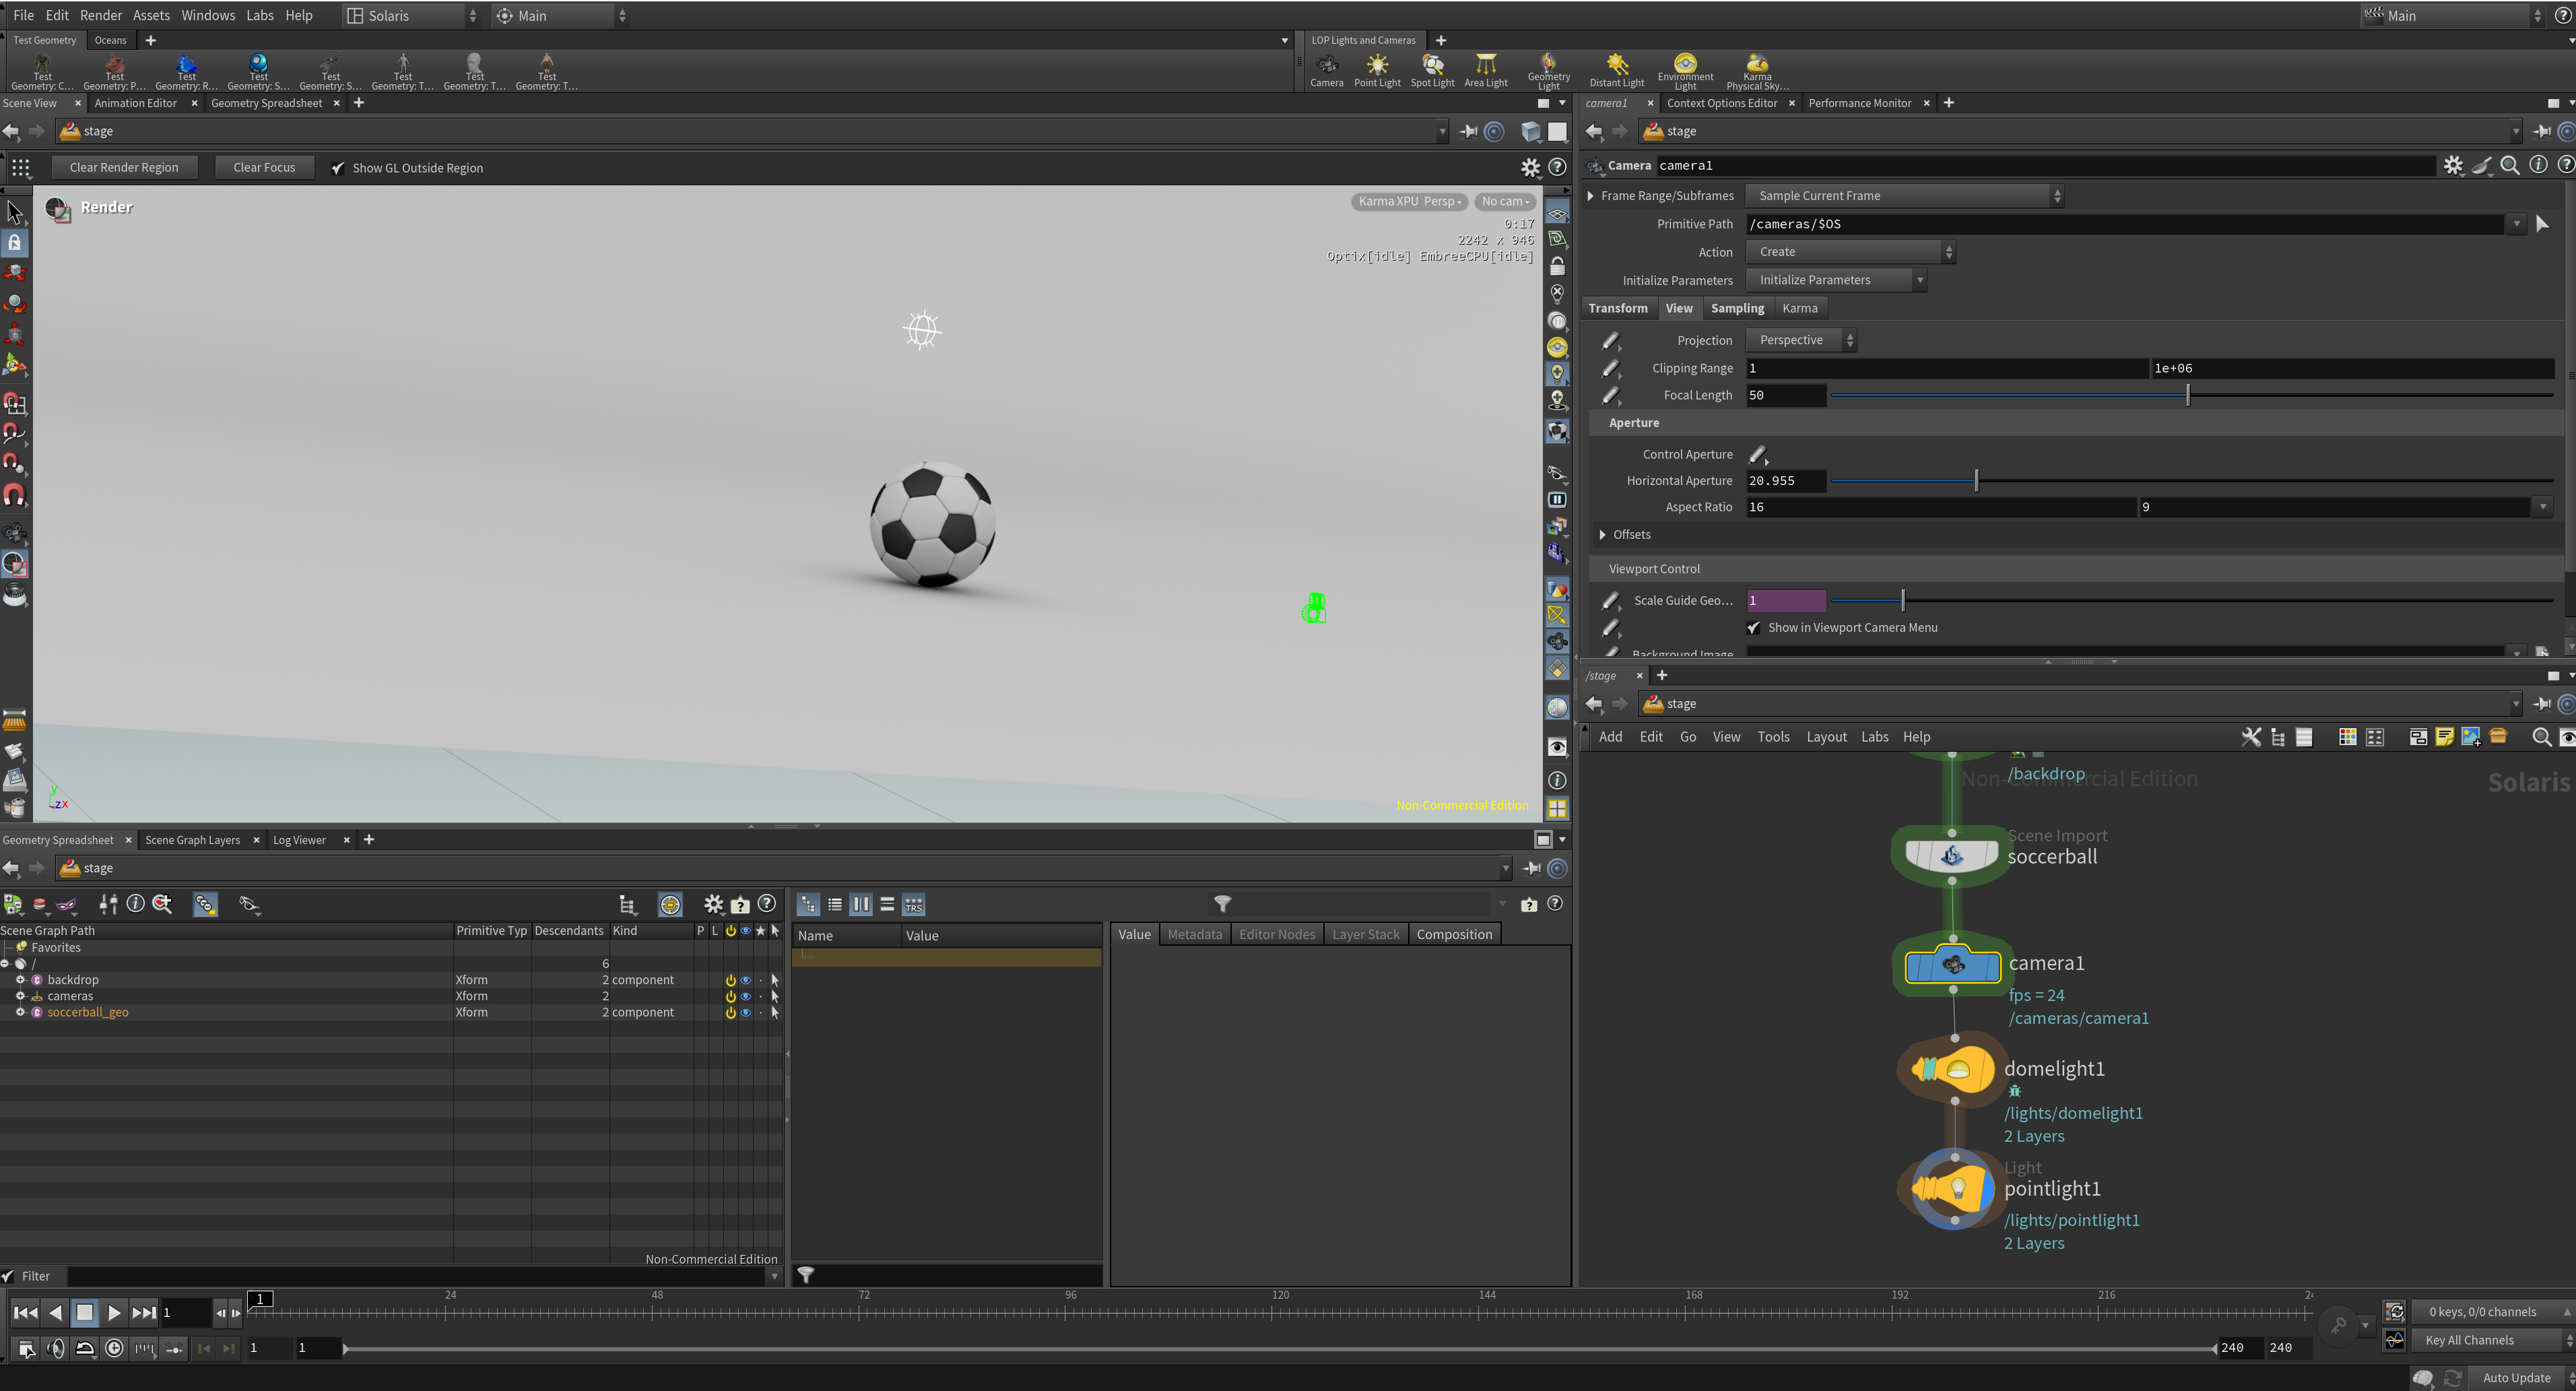Add an Area Light from the shelf
This screenshot has height=1391, width=2576.
point(1485,71)
